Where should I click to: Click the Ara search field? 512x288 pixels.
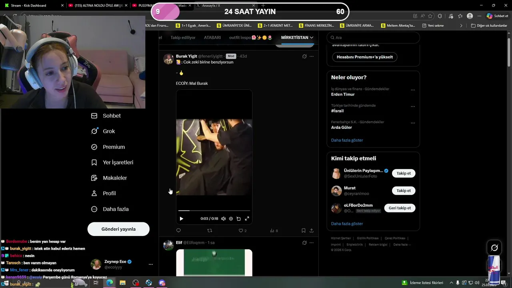pos(373,38)
